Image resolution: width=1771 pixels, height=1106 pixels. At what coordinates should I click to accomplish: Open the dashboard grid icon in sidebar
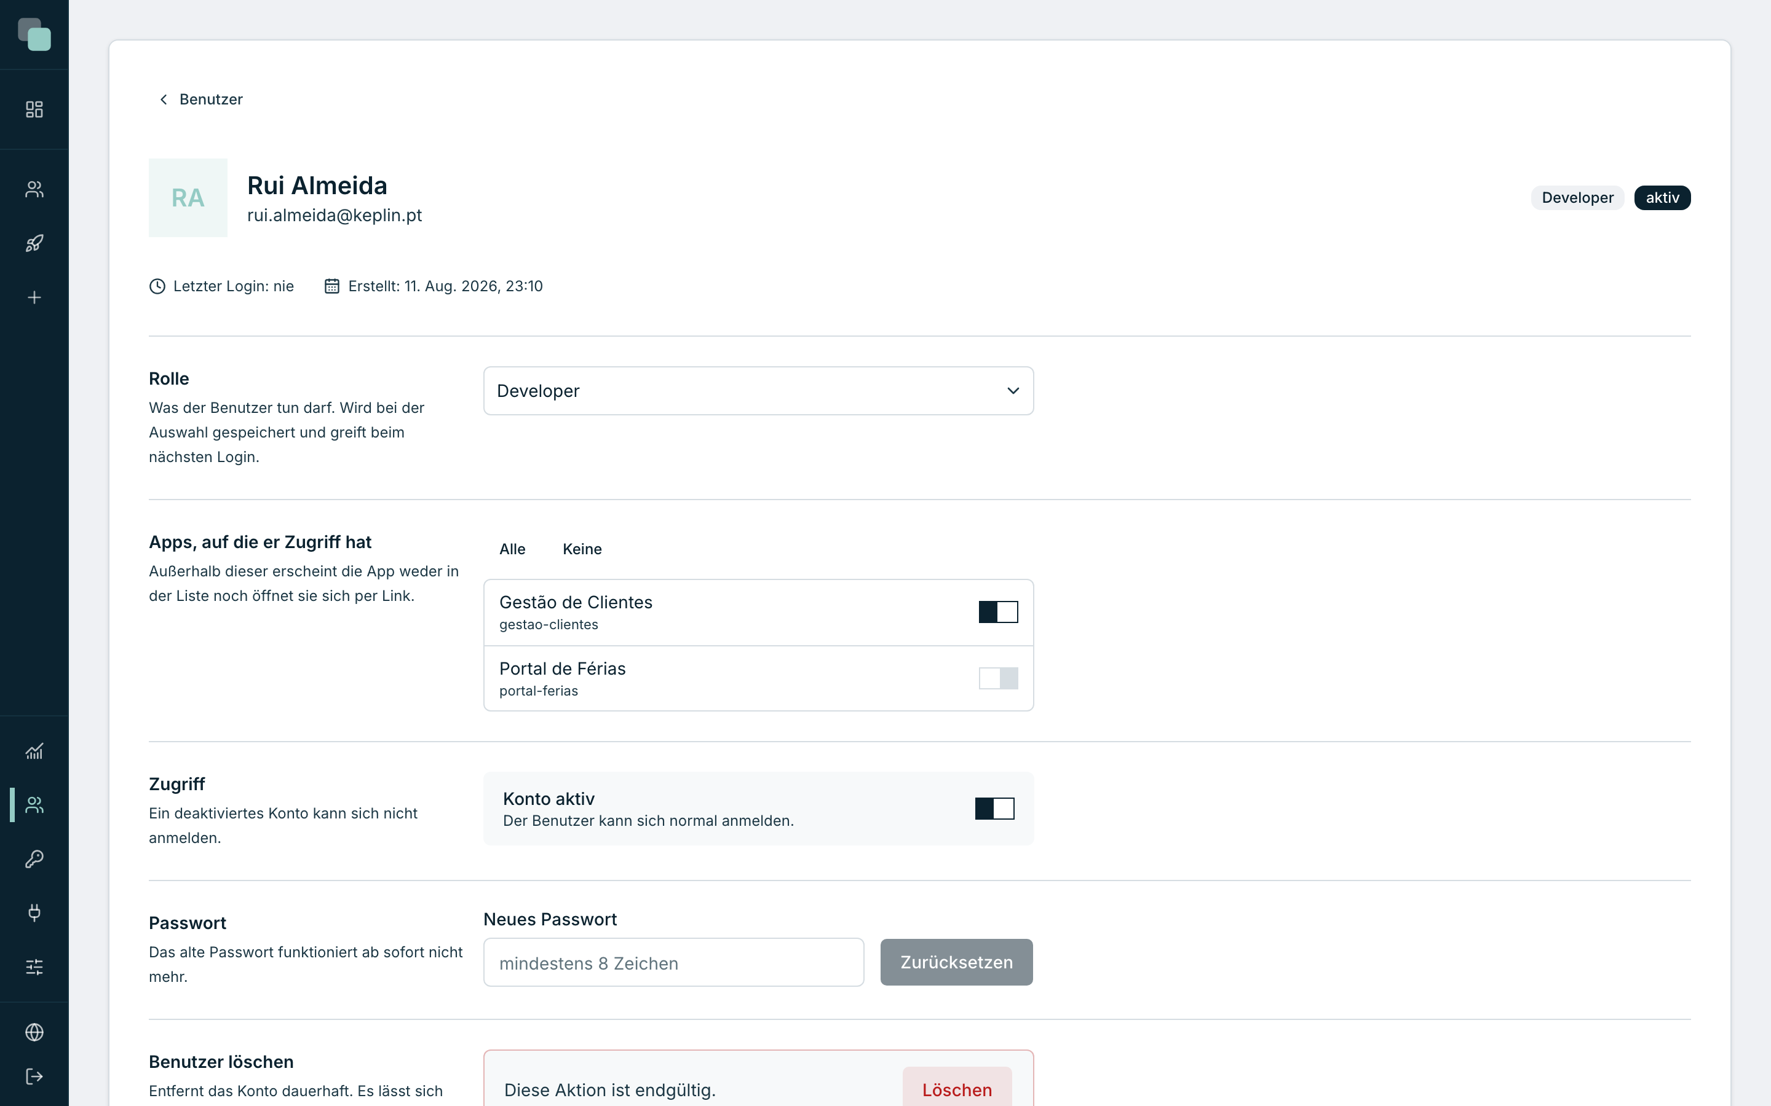click(x=34, y=109)
